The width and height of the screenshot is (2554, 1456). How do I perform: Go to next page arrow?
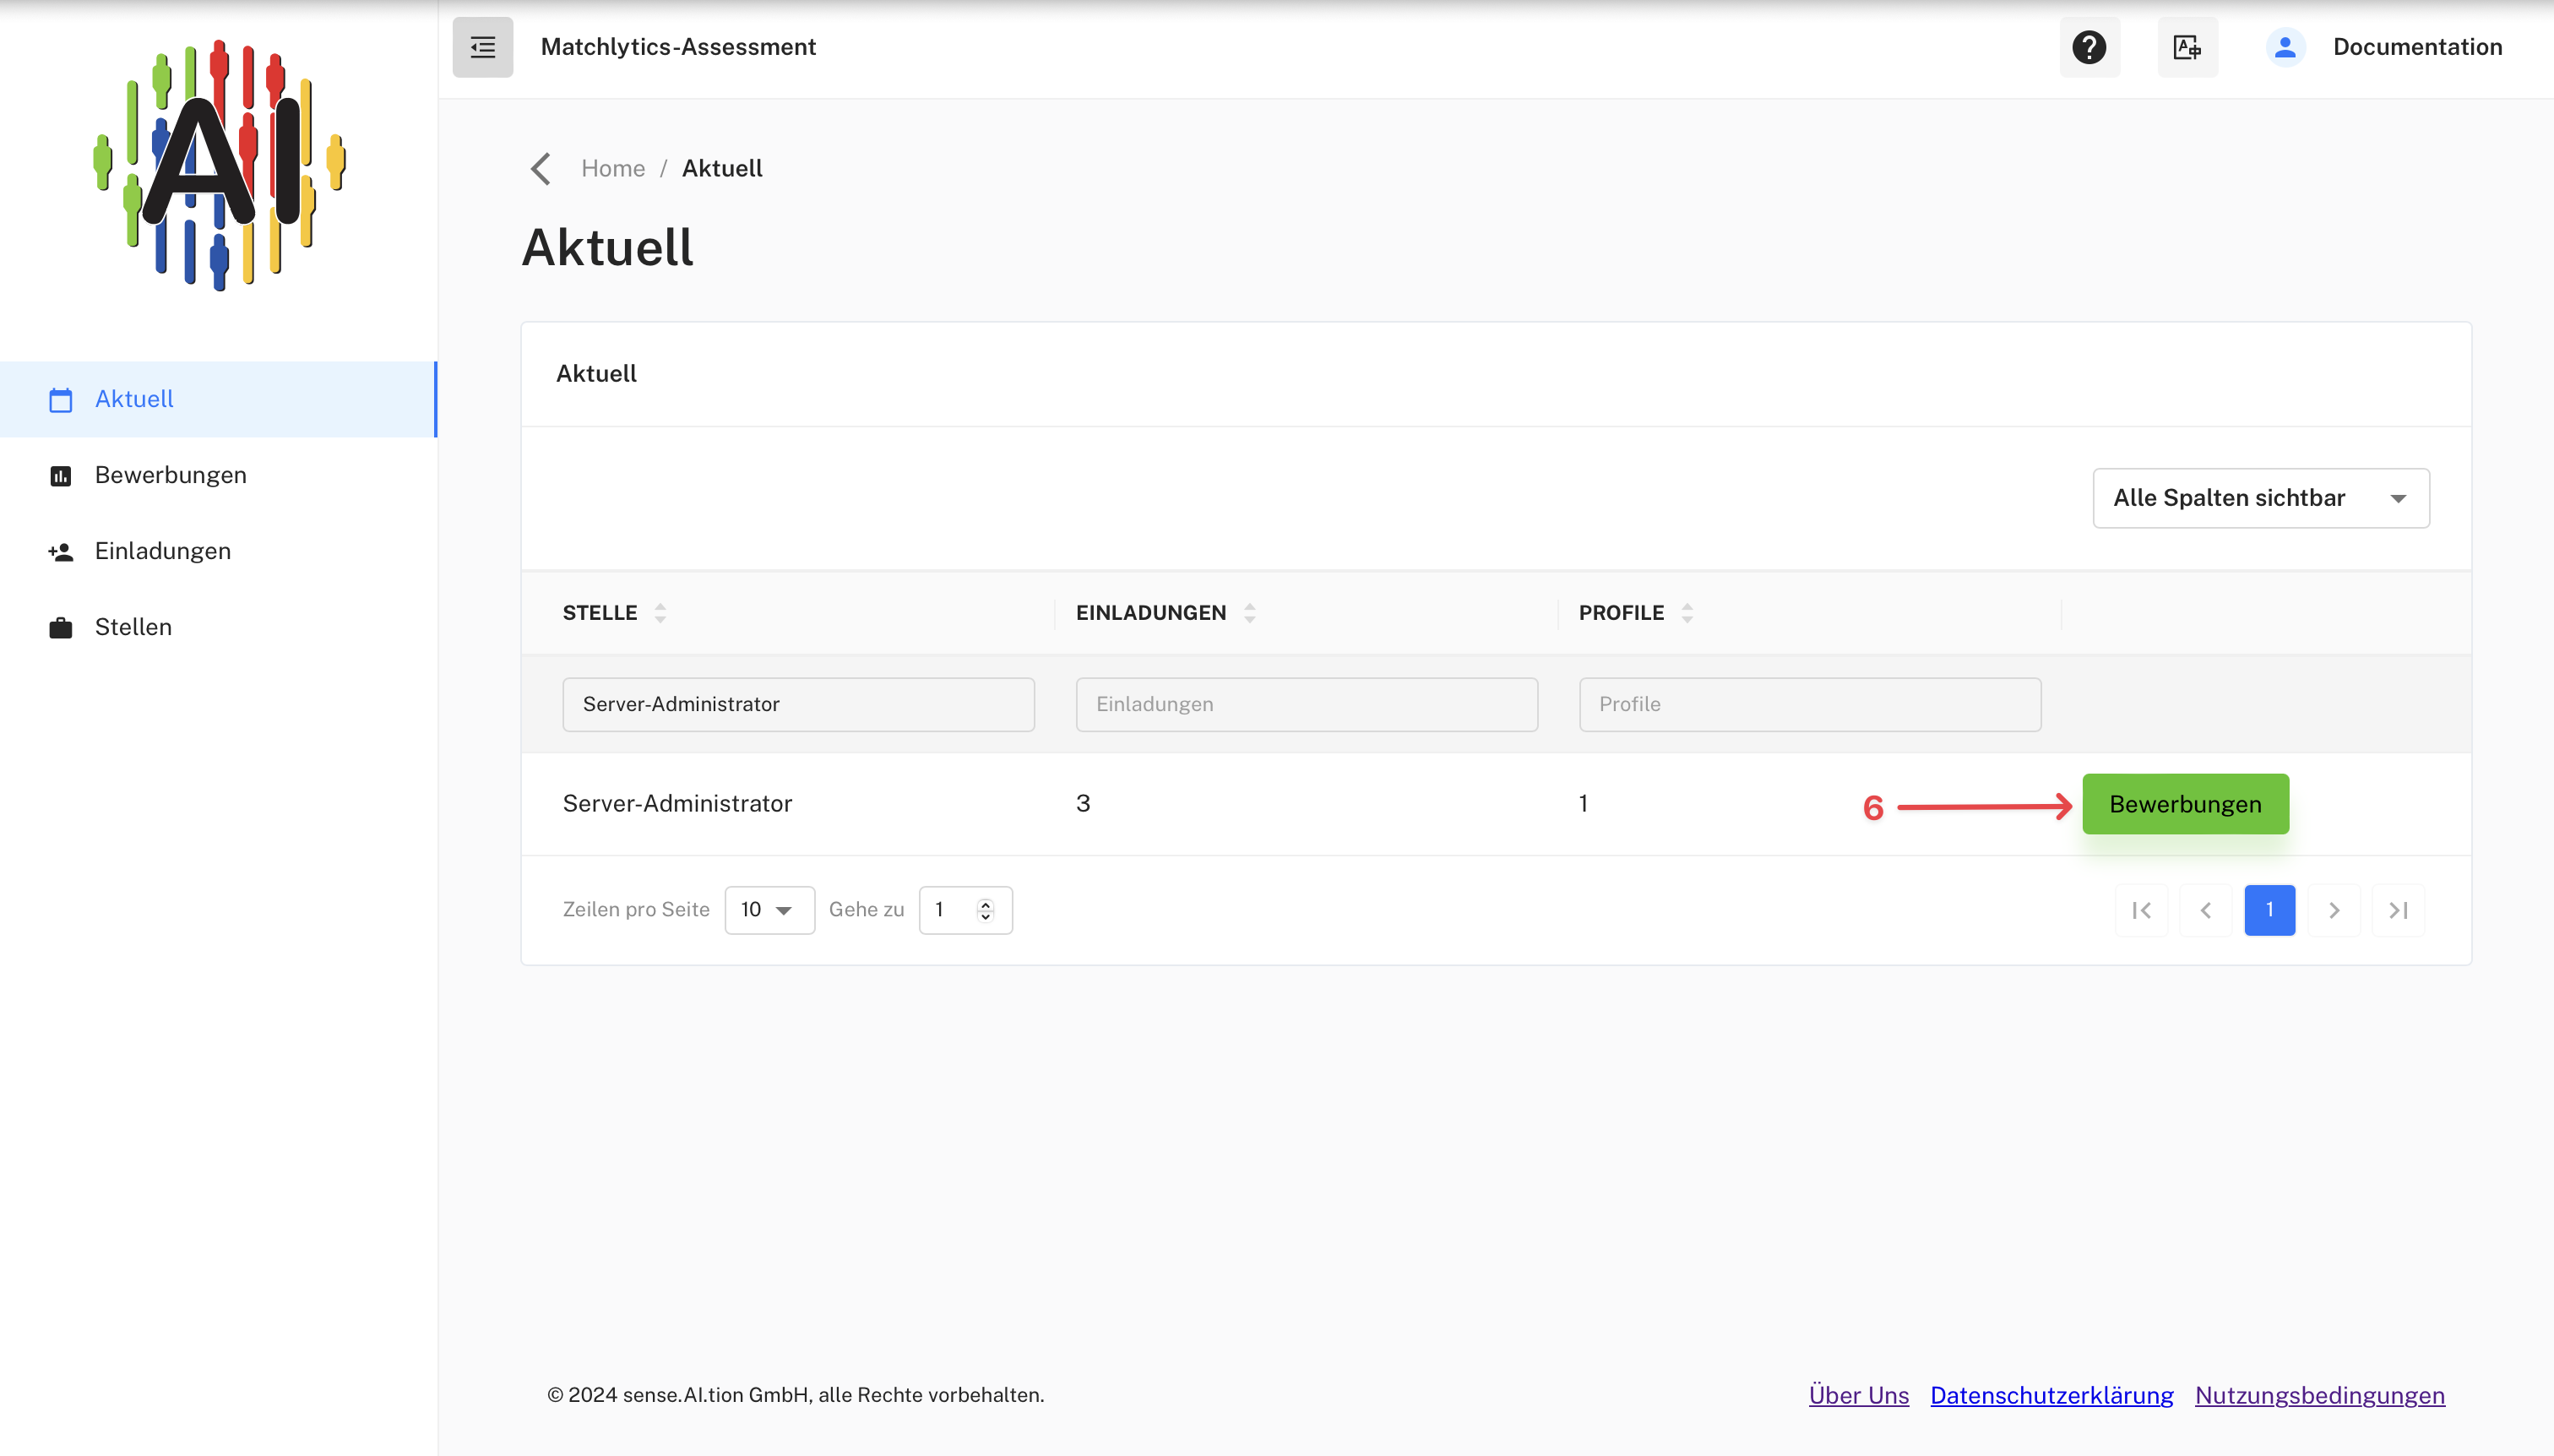[x=2334, y=910]
